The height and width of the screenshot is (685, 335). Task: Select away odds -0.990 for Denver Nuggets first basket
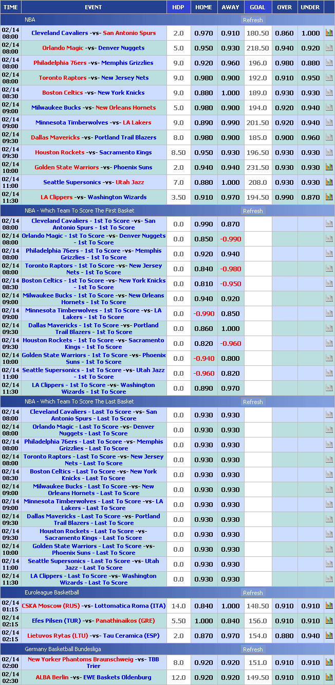point(230,239)
